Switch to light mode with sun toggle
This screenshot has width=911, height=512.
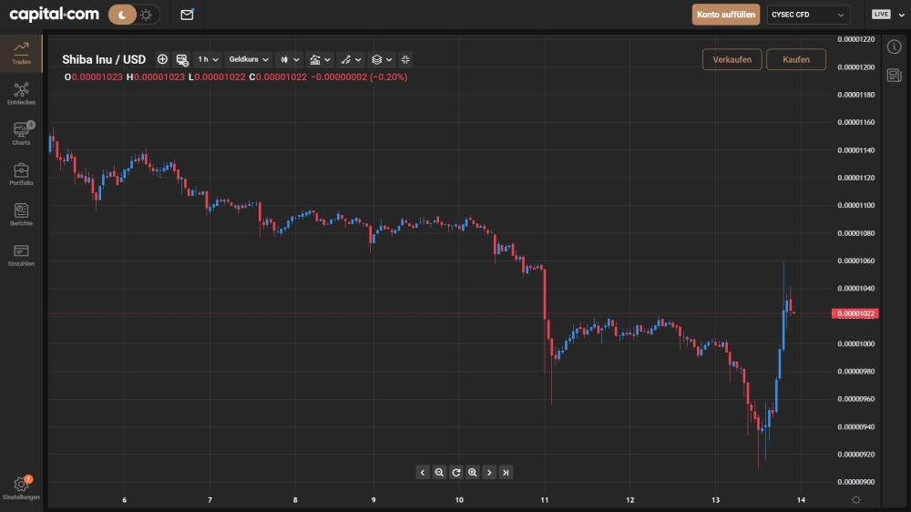[146, 15]
